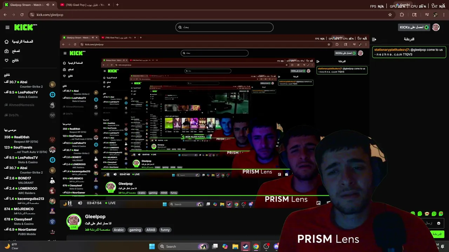The image size is (449, 252).
Task: Insert red-capped quick emote
Action: (427, 213)
